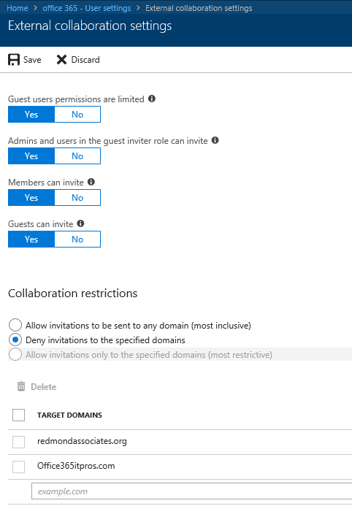Click the Save floppy disk icon

pyautogui.click(x=14, y=60)
